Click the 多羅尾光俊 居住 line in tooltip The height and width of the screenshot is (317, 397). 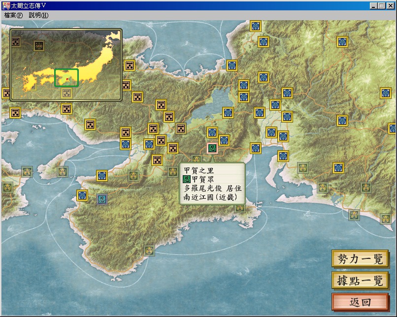click(x=213, y=188)
